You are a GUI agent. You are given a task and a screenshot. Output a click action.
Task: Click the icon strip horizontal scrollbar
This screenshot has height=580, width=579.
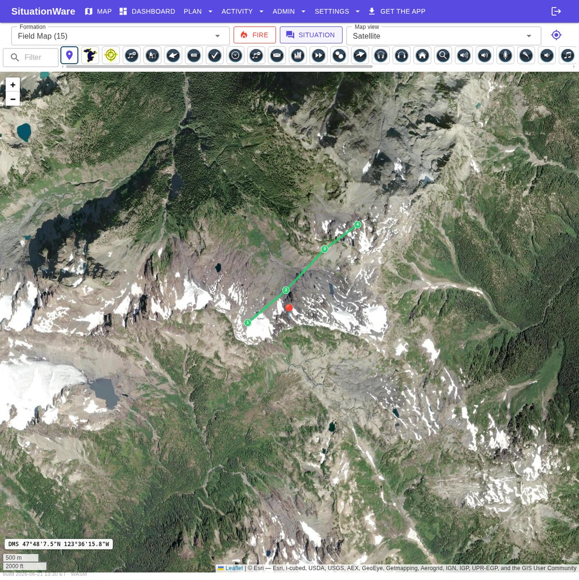[219, 67]
